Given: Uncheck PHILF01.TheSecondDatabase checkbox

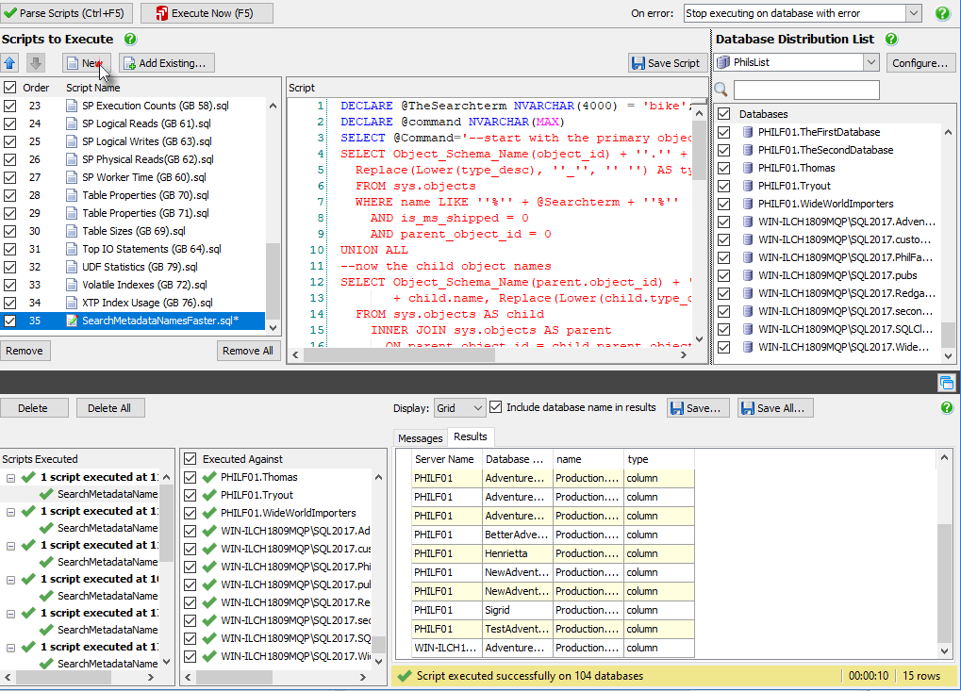Looking at the screenshot, I should coord(723,150).
